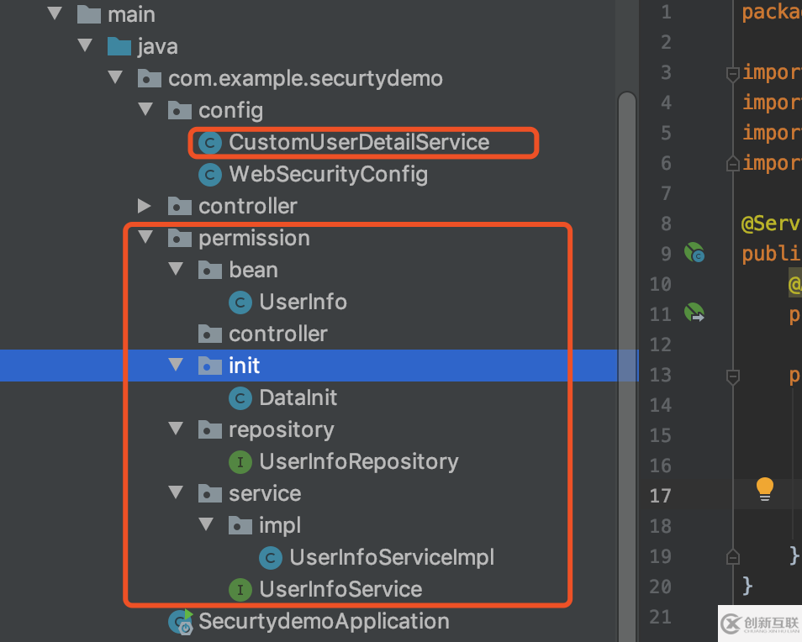Image resolution: width=802 pixels, height=642 pixels.
Task: Open UserInfoServiceImpl in the tree
Action: tap(392, 557)
